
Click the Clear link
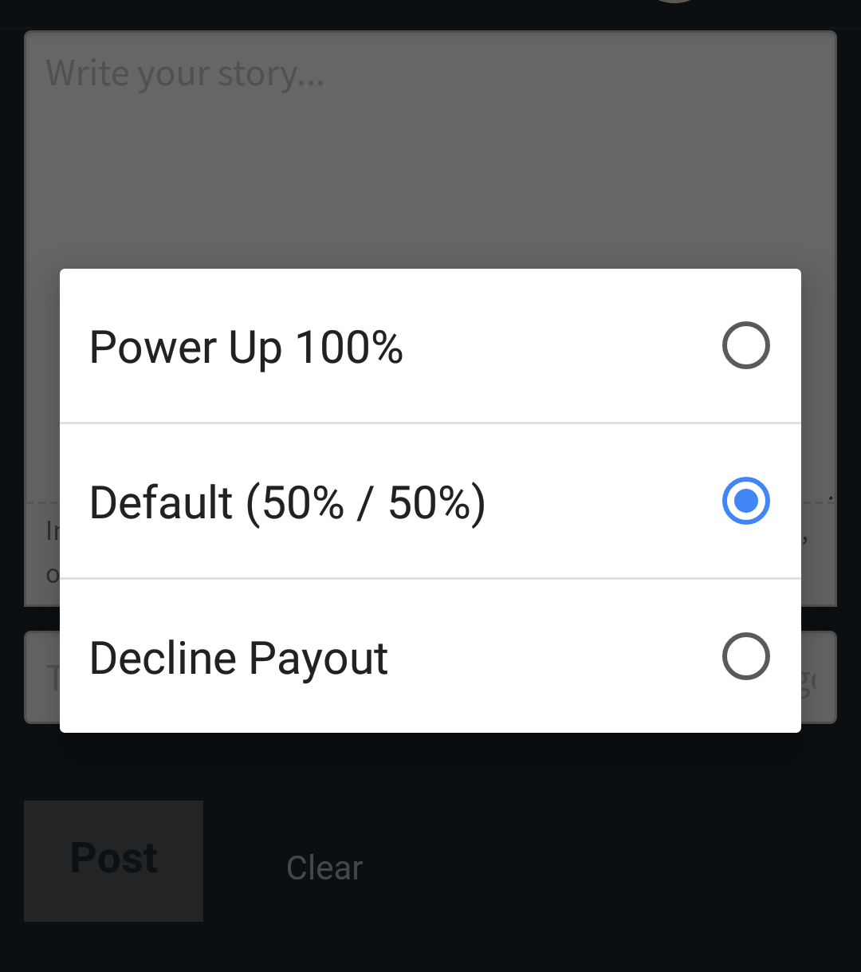click(x=324, y=868)
